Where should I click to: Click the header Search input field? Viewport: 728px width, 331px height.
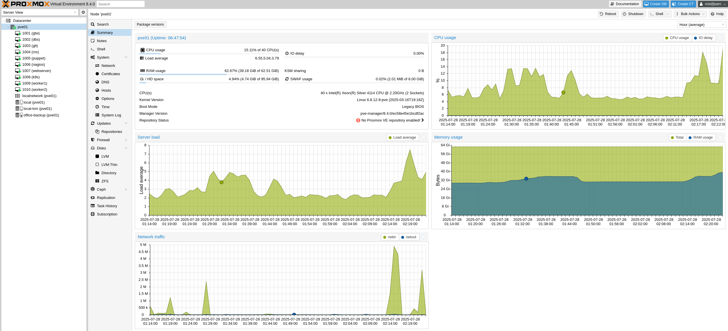point(121,4)
